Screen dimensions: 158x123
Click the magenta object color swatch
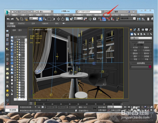tap(150, 67)
